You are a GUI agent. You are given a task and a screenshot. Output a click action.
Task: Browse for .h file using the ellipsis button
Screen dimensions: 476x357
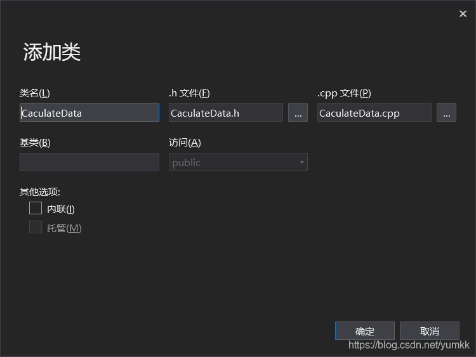pos(298,112)
